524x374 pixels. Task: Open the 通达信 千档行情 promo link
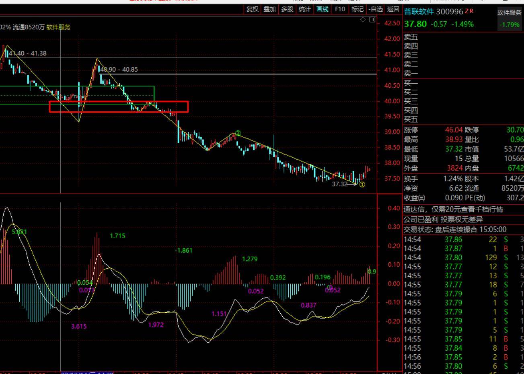[x=453, y=210]
